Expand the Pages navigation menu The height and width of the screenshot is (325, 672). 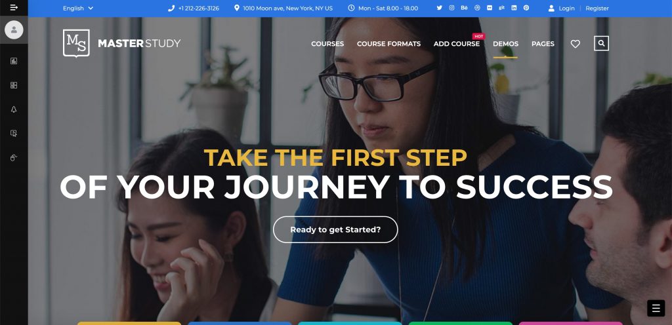pos(543,44)
